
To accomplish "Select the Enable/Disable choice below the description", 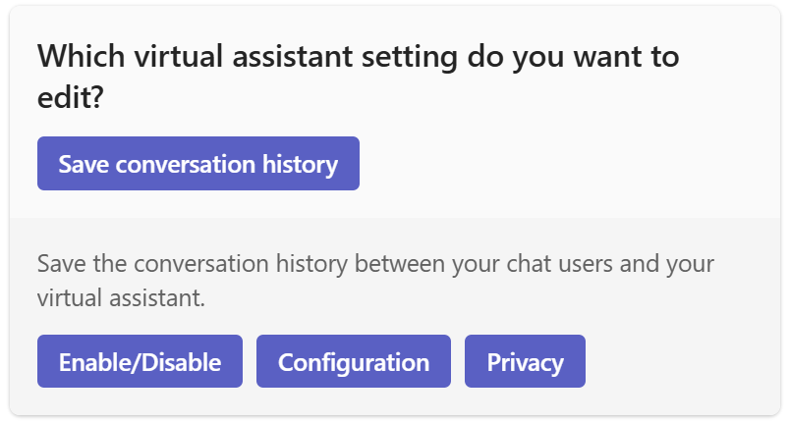I will pyautogui.click(x=140, y=361).
